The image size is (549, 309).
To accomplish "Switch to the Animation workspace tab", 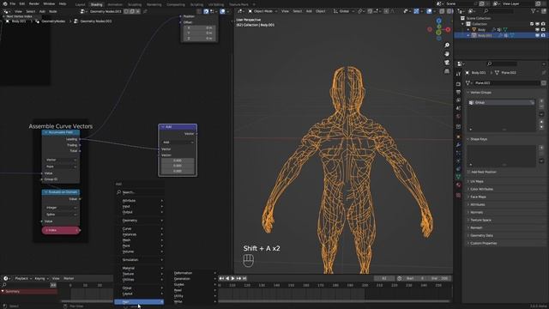I will point(115,4).
